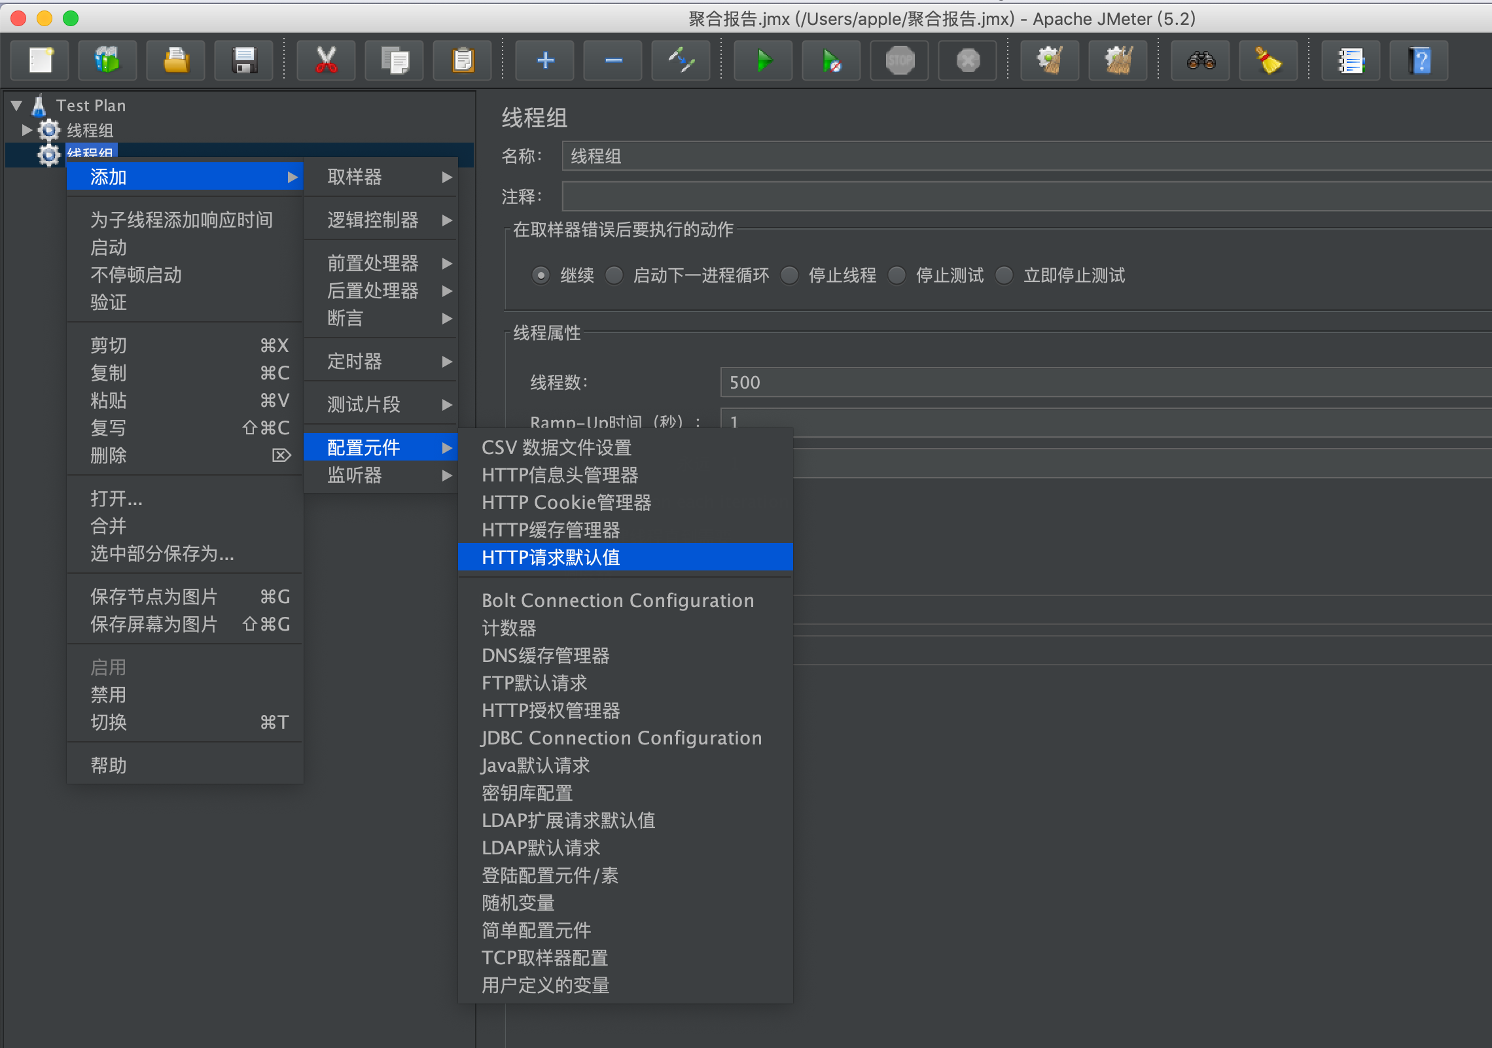The image size is (1492, 1048).
Task: Click the Test Plan flask icon
Action: tap(39, 105)
